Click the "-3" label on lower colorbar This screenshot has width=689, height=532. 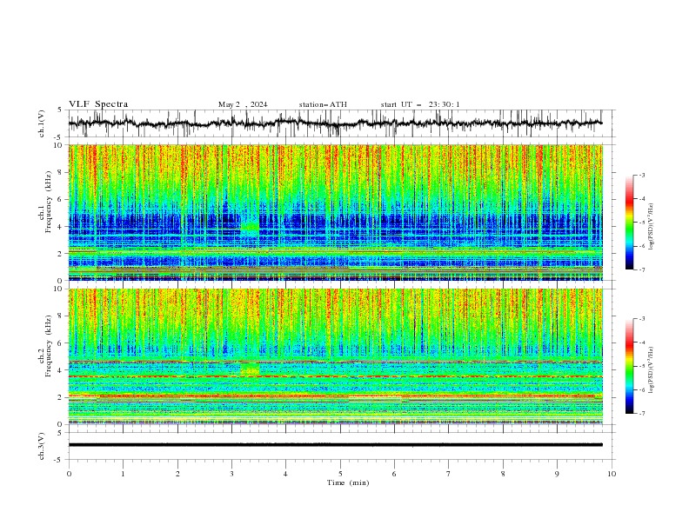point(641,319)
